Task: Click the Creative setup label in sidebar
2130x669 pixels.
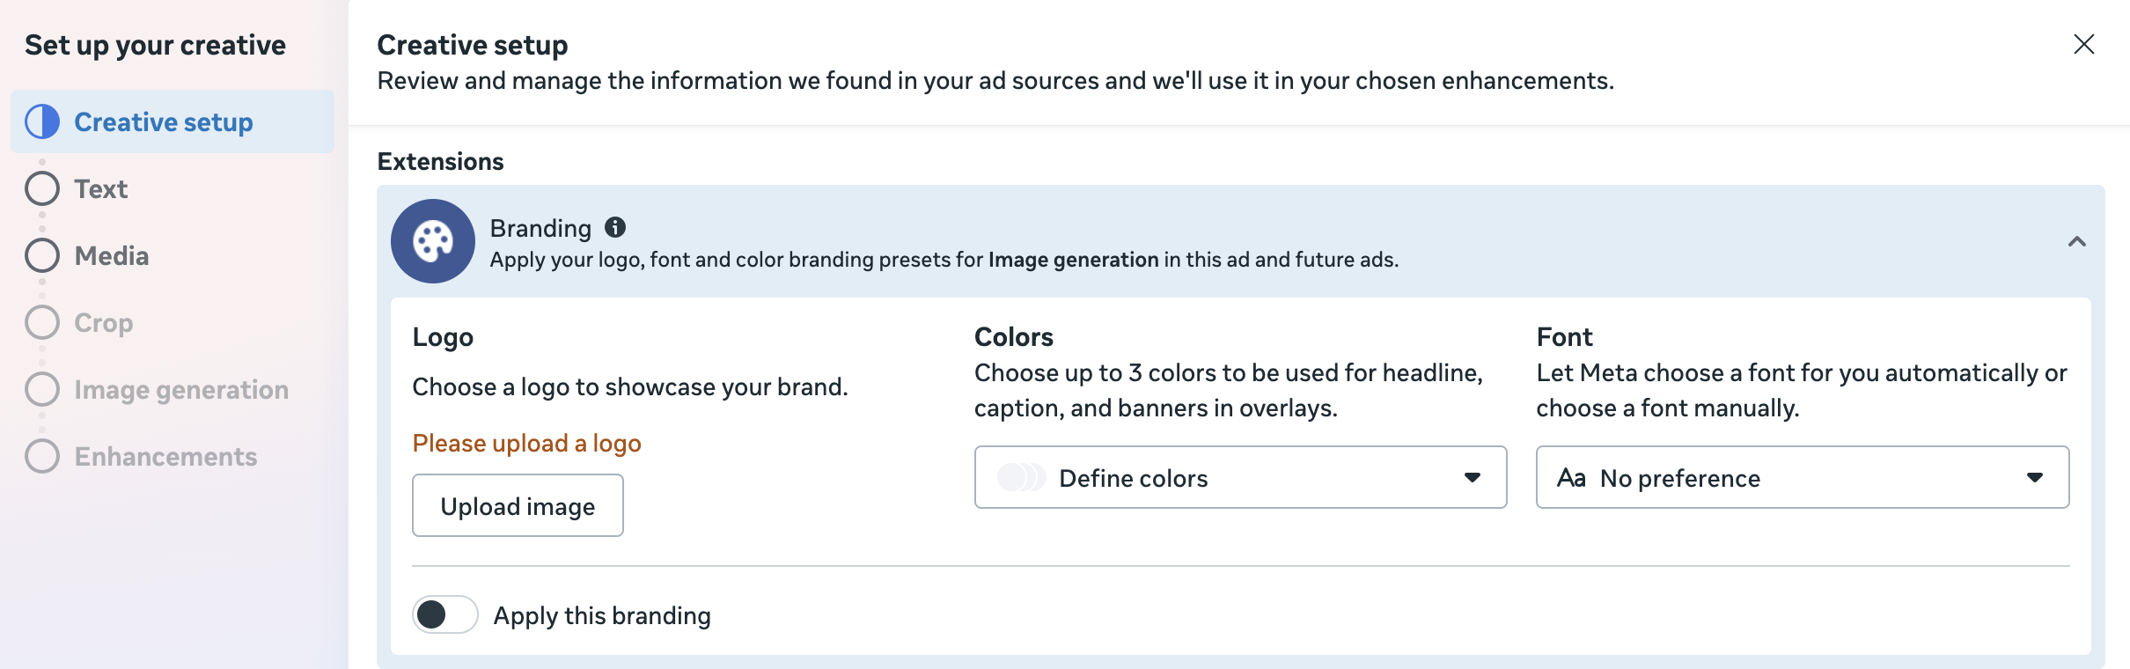Action: pos(164,122)
